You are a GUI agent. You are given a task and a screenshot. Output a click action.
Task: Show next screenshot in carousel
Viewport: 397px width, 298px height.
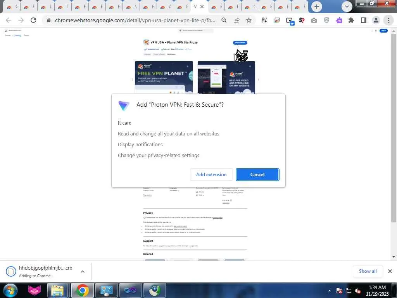click(259, 80)
